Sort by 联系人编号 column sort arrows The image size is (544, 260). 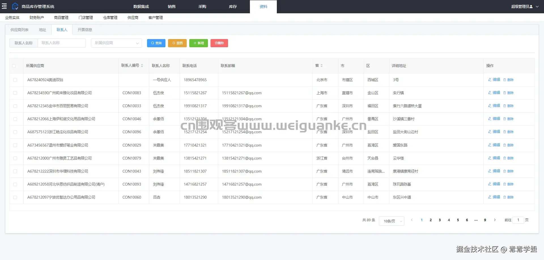pos(142,66)
